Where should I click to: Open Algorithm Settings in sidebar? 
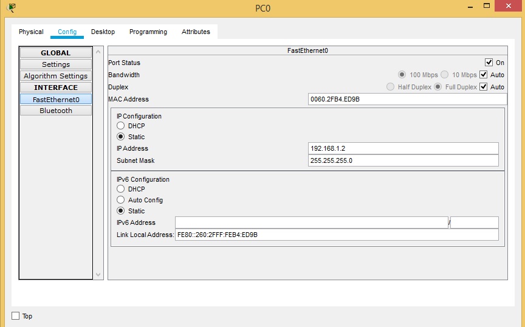pos(56,76)
